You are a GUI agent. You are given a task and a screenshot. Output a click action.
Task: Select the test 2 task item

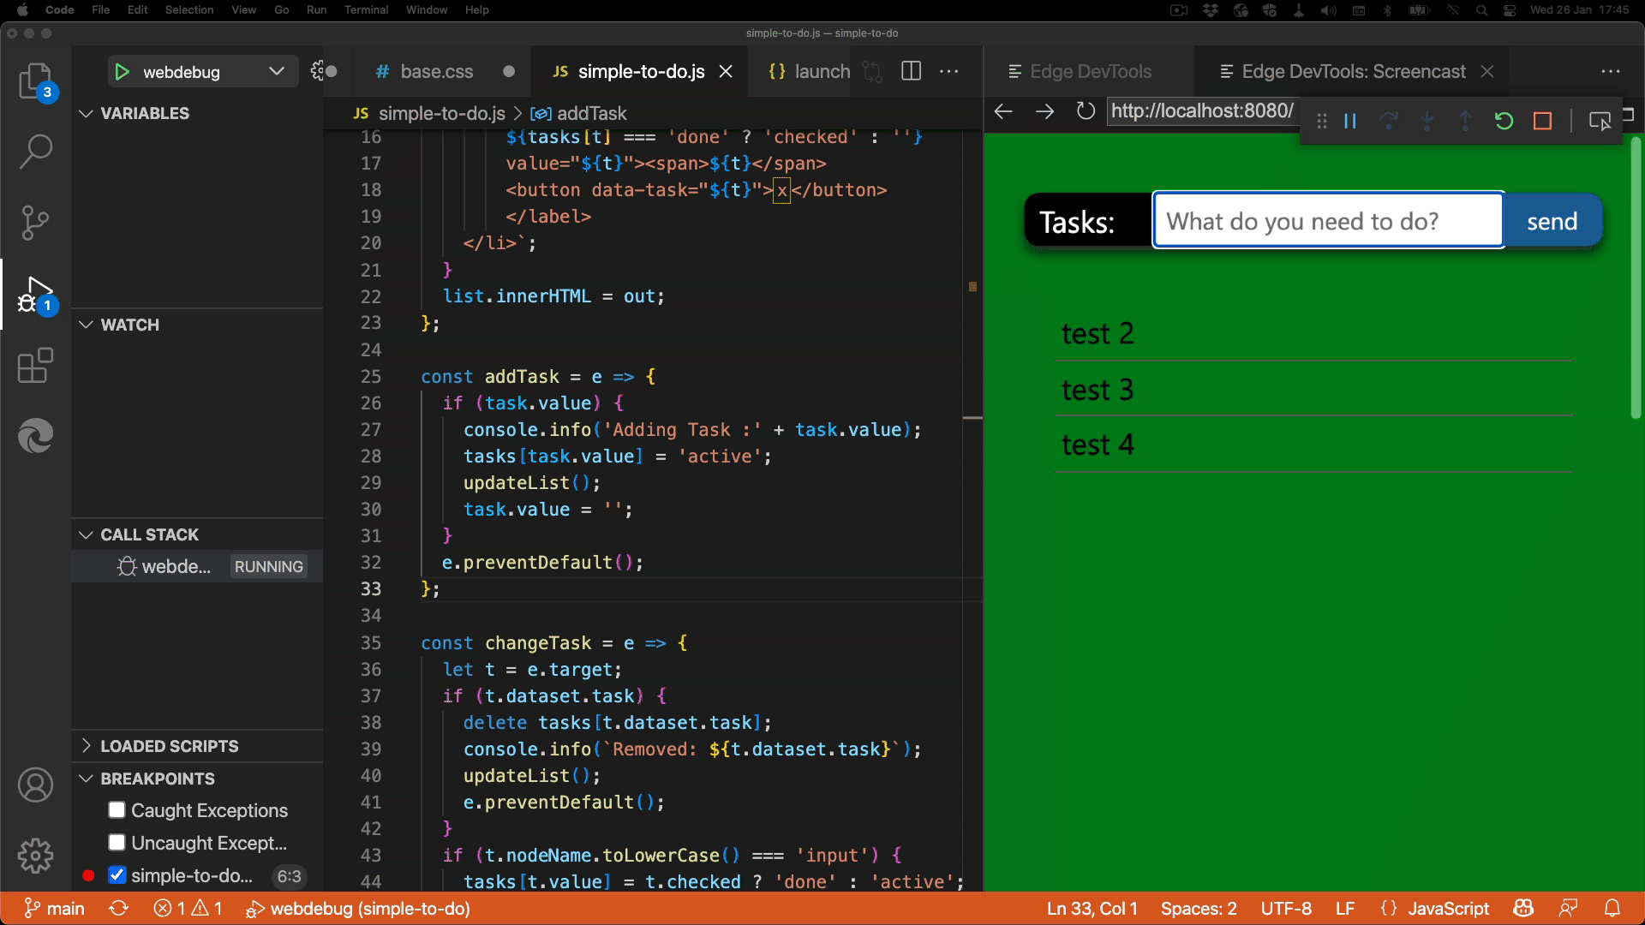[x=1313, y=333]
